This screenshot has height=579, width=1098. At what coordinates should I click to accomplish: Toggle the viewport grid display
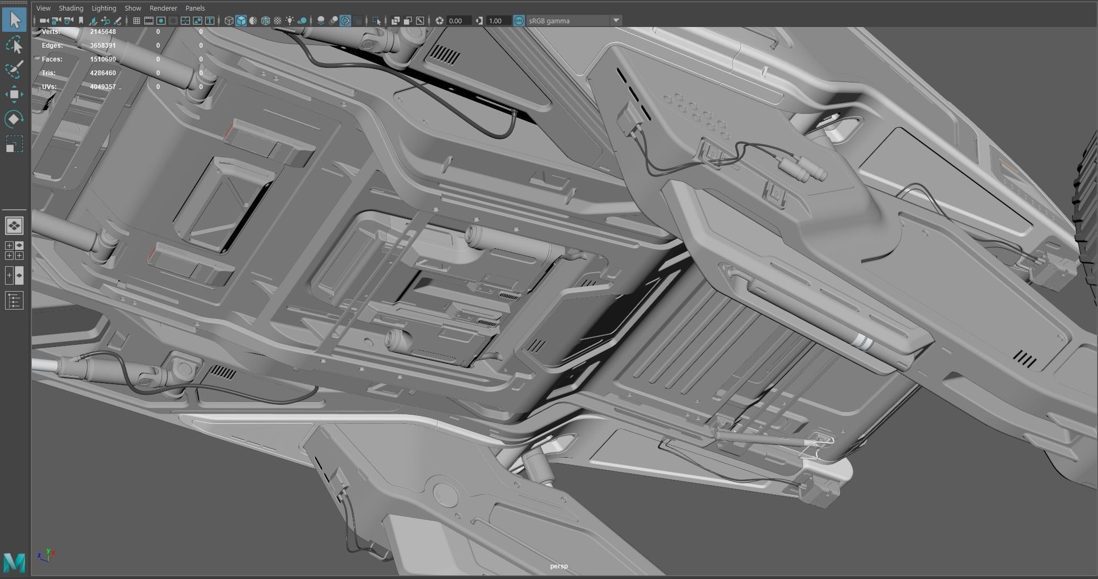136,21
